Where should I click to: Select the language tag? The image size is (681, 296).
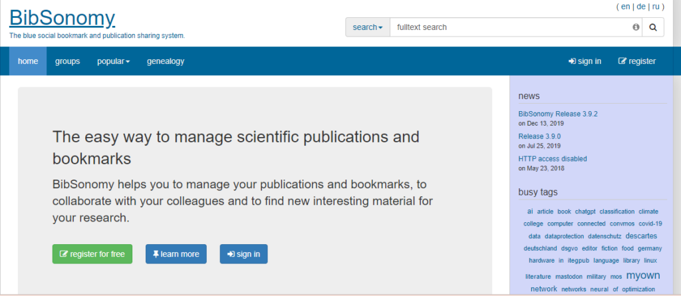pos(606,261)
